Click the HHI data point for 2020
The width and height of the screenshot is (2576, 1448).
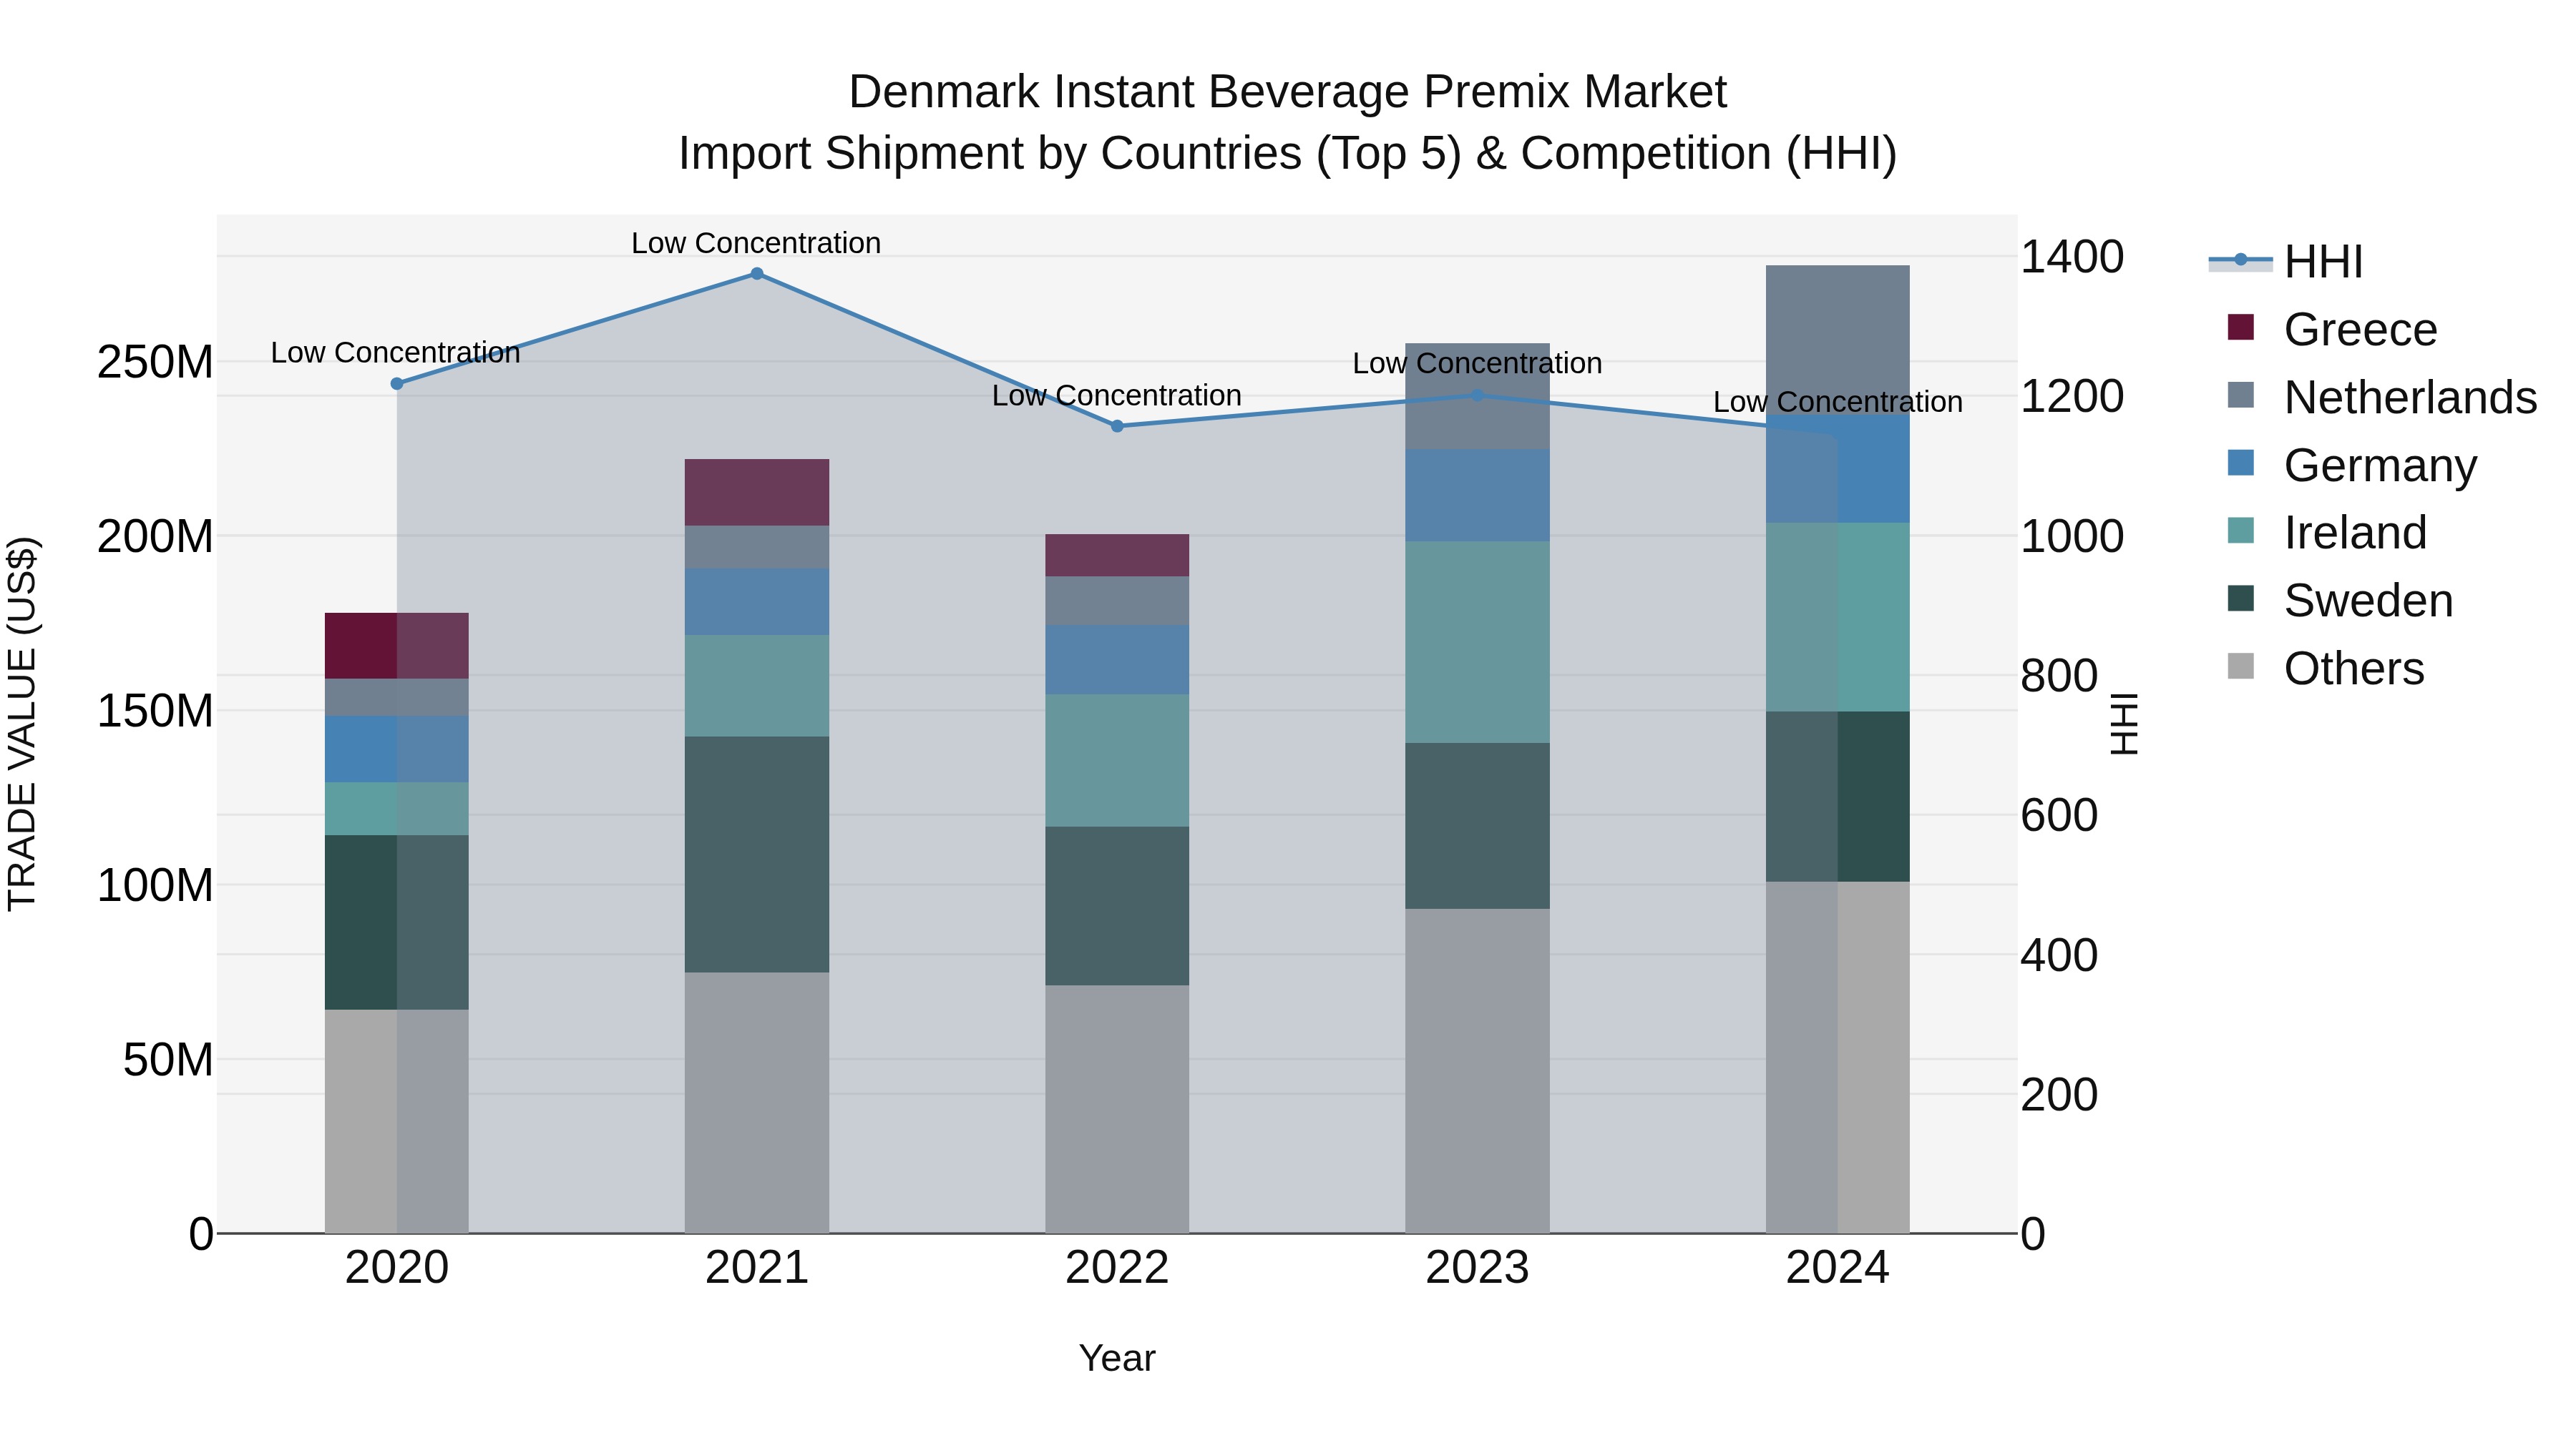(397, 384)
